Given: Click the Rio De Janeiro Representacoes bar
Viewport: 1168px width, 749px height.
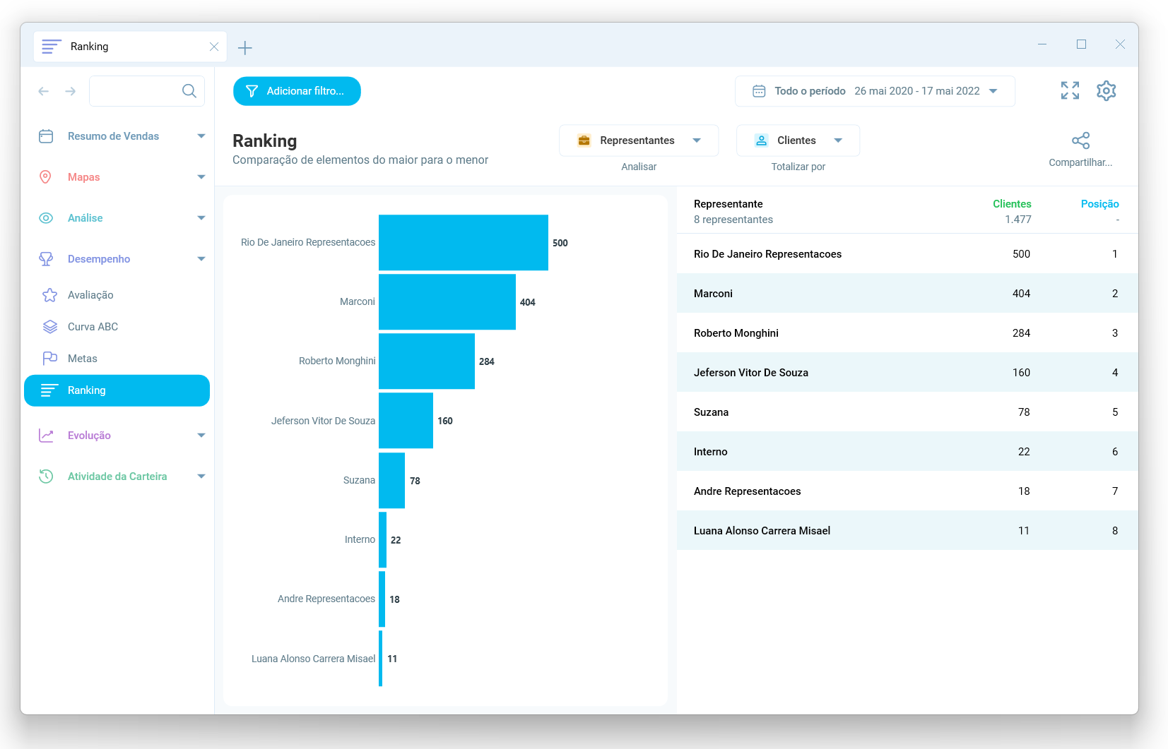Looking at the screenshot, I should click(x=464, y=243).
